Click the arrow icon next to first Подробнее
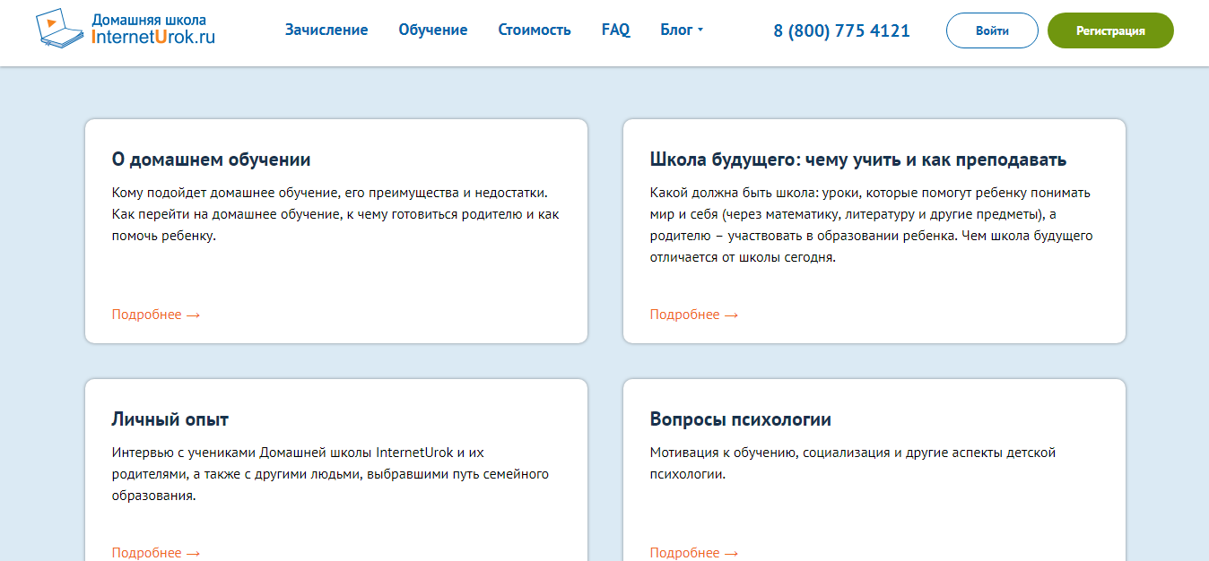Viewport: 1209px width, 561px height. click(194, 315)
